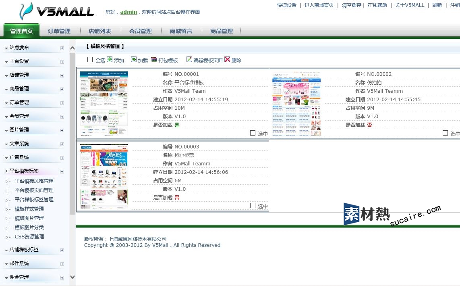Click the 加载 load template icon
460x286 pixels.
point(133,60)
